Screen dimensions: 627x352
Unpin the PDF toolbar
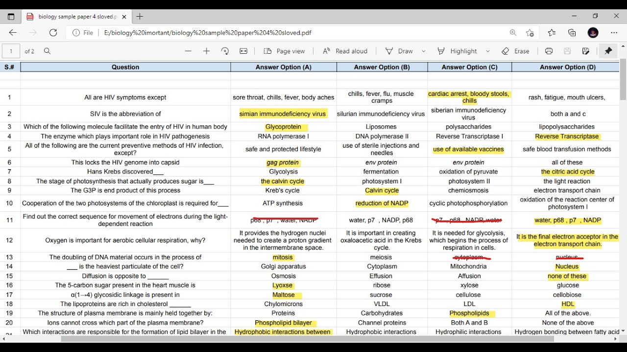point(608,51)
